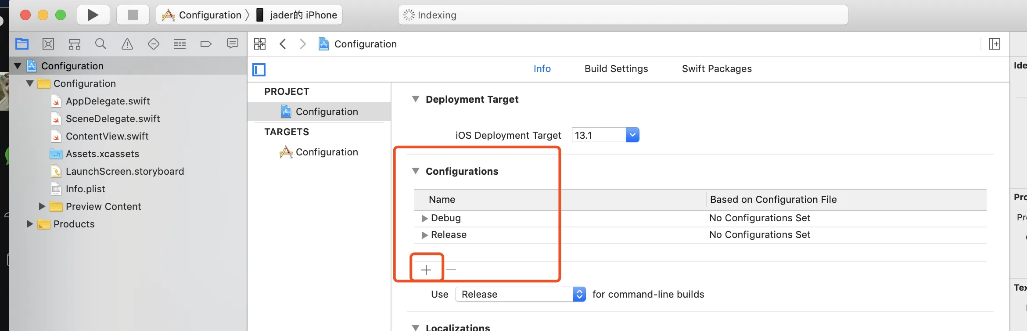Click the Configuration breadcrumb in jump bar

pyautogui.click(x=358, y=44)
